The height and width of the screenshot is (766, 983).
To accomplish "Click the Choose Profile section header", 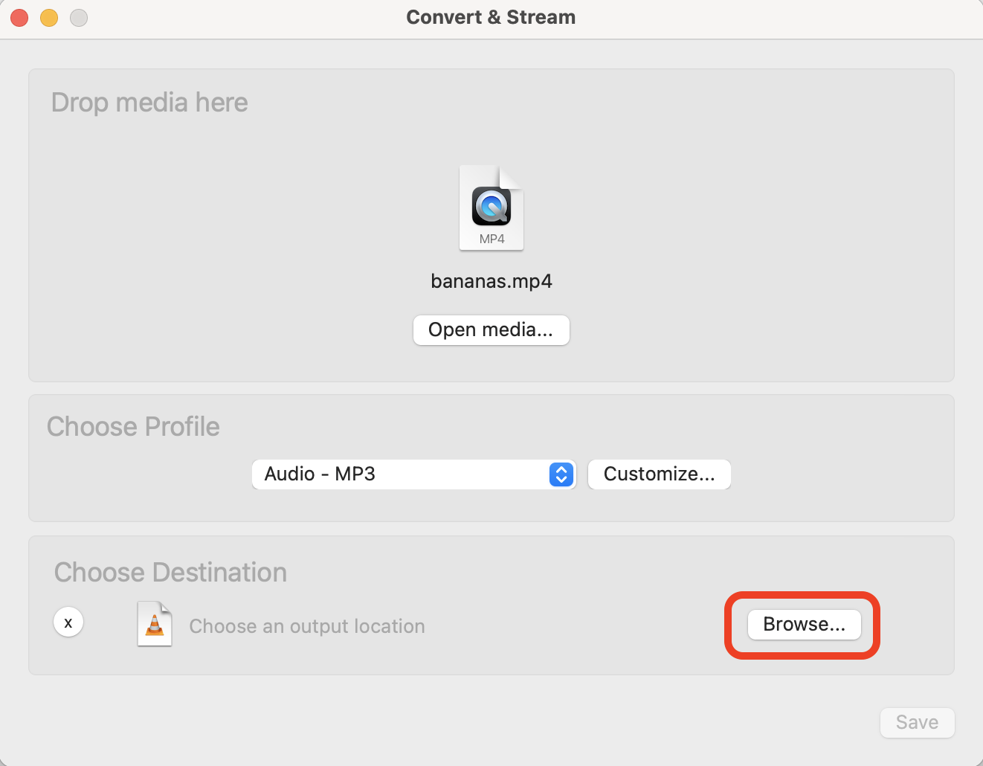I will [133, 426].
